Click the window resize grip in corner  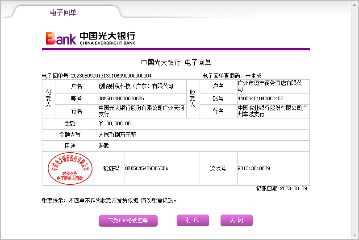coord(355,236)
